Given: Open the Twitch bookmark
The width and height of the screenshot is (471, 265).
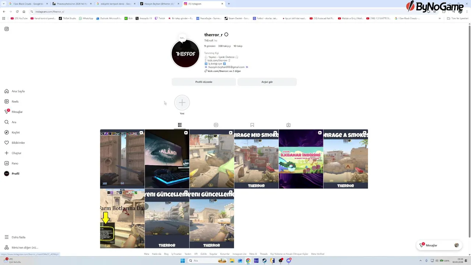Looking at the screenshot, I should [x=160, y=18].
